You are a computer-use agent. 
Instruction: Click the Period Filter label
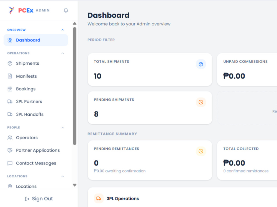click(101, 40)
